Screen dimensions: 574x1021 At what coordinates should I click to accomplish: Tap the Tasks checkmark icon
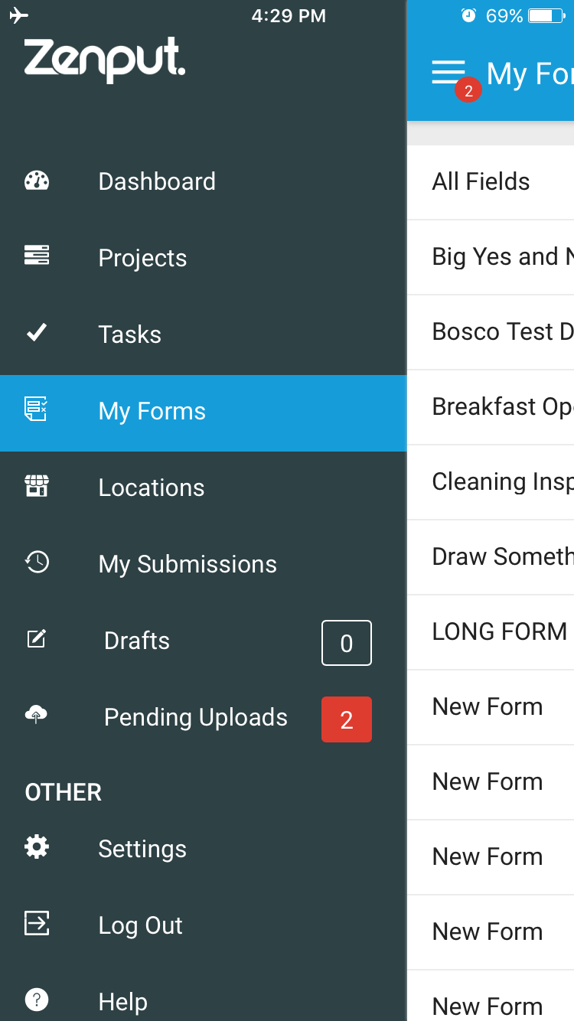click(37, 333)
